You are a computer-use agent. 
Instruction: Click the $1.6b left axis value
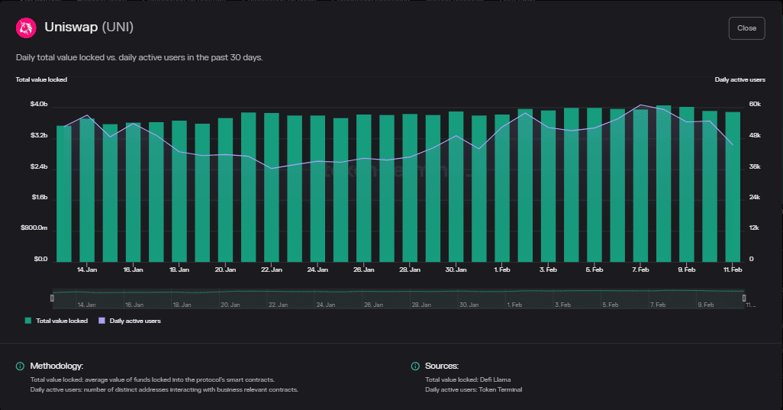pyautogui.click(x=40, y=197)
